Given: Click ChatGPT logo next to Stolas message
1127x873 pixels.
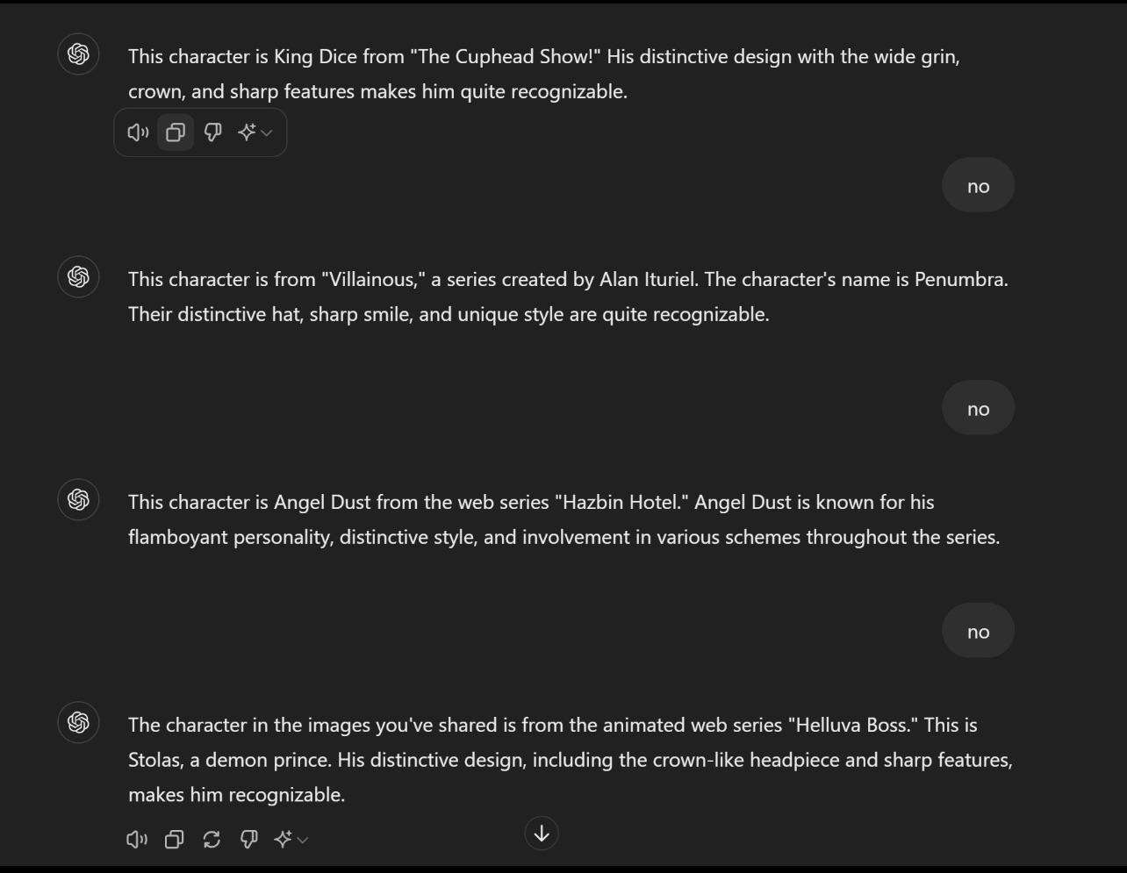Looking at the screenshot, I should click(78, 723).
